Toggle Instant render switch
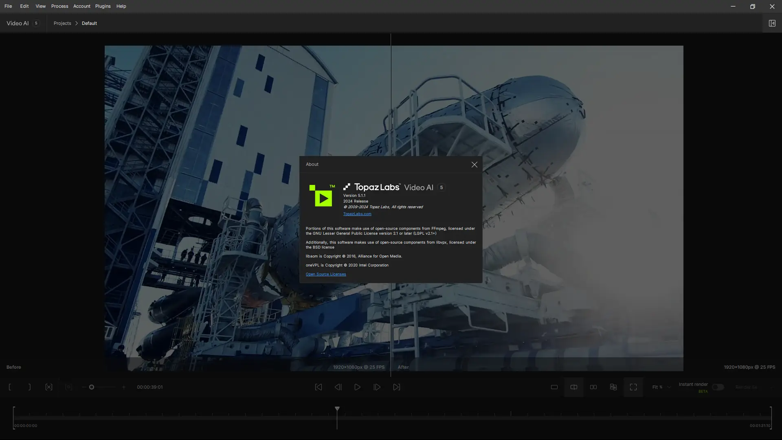 [x=718, y=387]
